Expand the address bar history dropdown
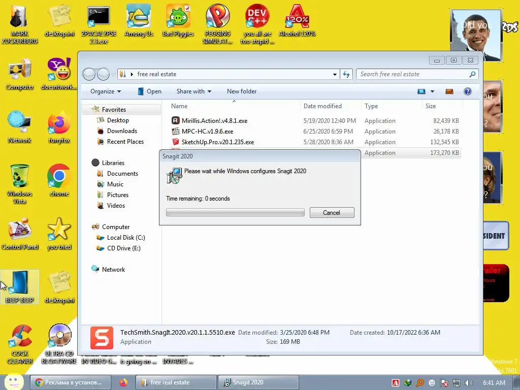Image resolution: width=520 pixels, height=390 pixels. pos(335,74)
